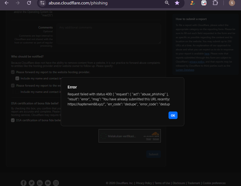Toggle DSA certification of bona fide belief checkbox
Viewport: 241px width, 186px height.
(x=13, y=120)
